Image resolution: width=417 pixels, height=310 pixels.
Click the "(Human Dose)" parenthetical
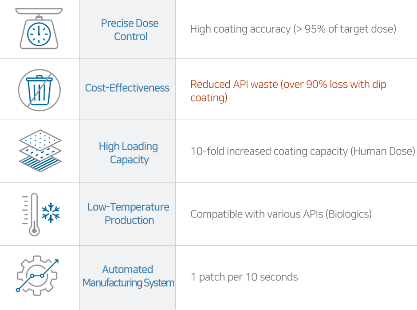pyautogui.click(x=383, y=151)
